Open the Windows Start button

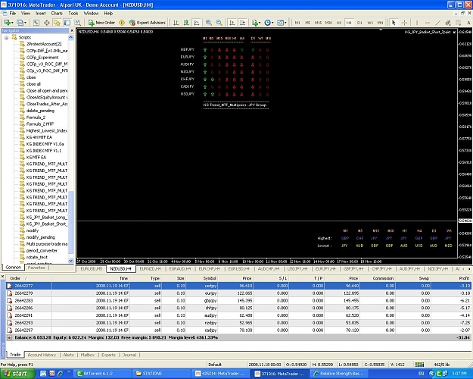(17, 374)
